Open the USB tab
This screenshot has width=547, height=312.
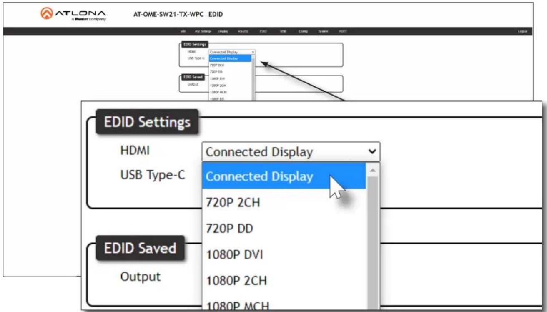[283, 31]
